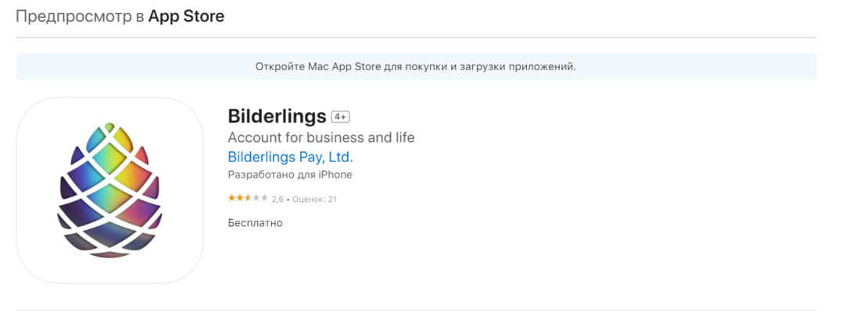This screenshot has height=322, width=860.
Task: Click the 'Разработано для iPhone' label
Action: [289, 175]
